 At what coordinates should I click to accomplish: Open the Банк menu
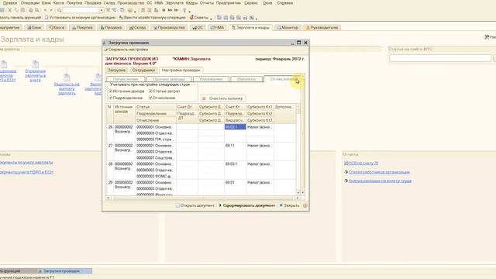click(x=46, y=3)
